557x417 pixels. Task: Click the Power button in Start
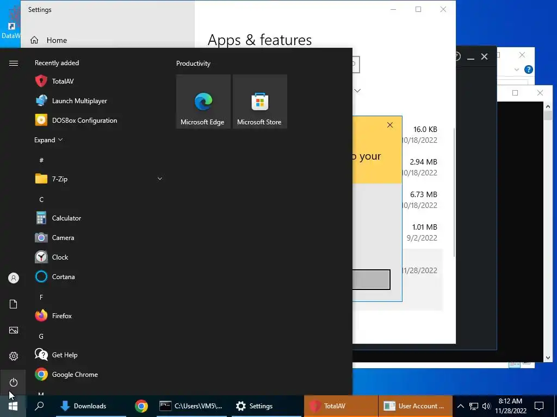(14, 382)
